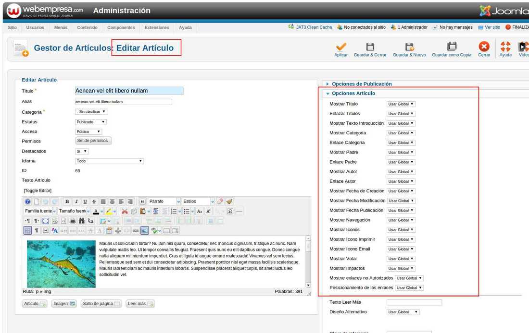Click the editor vertical scrollbar
529x333 pixels.
(308, 262)
